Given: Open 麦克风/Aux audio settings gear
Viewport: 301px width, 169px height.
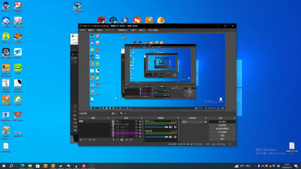Looking at the screenshot, I should point(175,127).
